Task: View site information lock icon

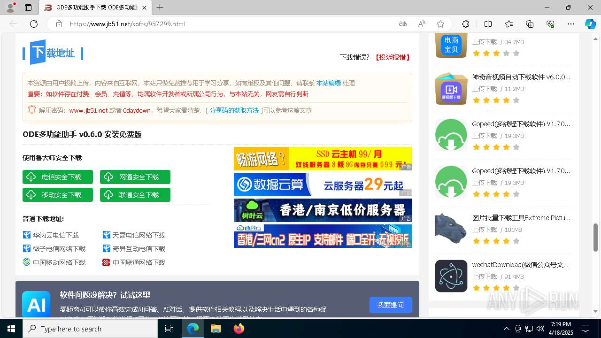Action: click(59, 24)
